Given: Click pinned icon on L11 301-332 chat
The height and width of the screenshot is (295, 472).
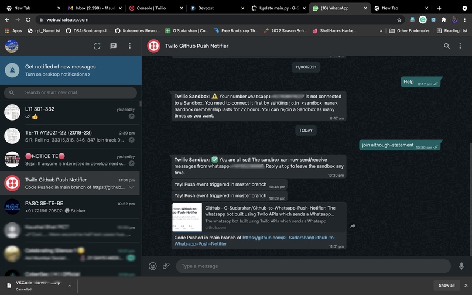Looking at the screenshot, I should coord(132,116).
